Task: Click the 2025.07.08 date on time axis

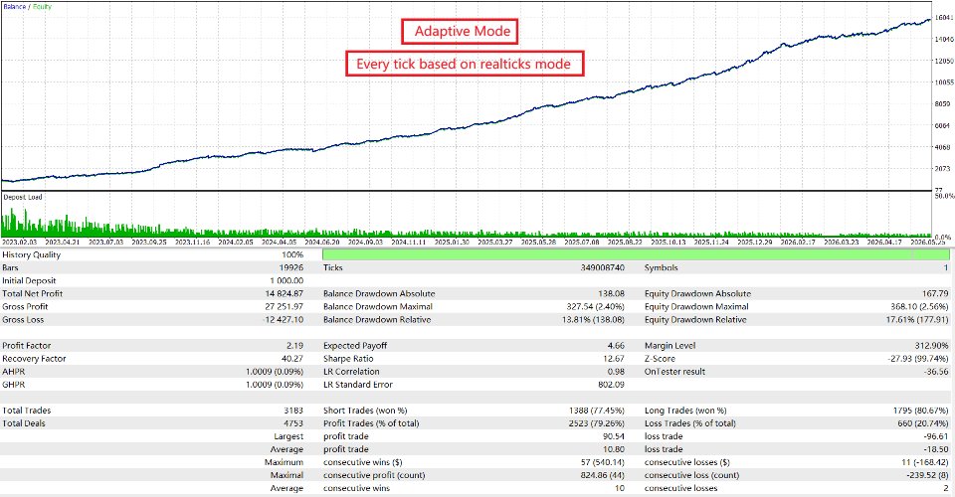Action: click(582, 243)
